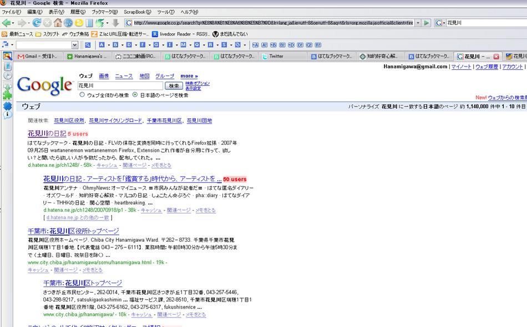
Task: Open the 画像 search link
Action: pos(104,76)
